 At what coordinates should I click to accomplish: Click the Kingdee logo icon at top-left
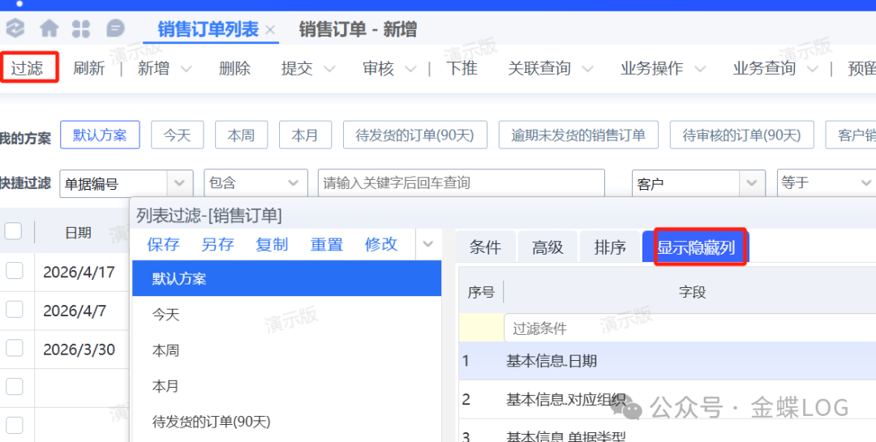(15, 29)
